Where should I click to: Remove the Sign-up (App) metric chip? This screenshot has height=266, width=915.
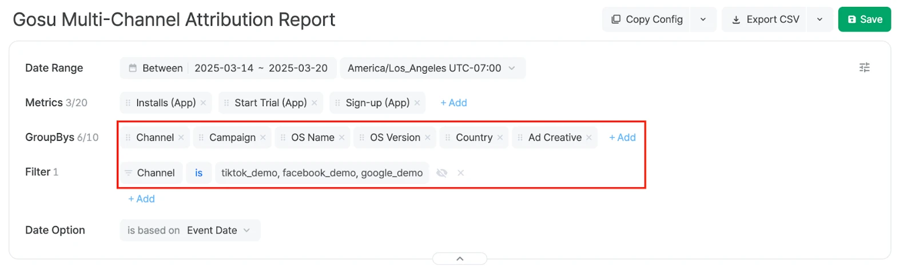[x=417, y=103]
